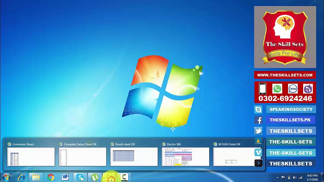
Task: Click the Excel taskbar icon
Action: tap(109, 177)
